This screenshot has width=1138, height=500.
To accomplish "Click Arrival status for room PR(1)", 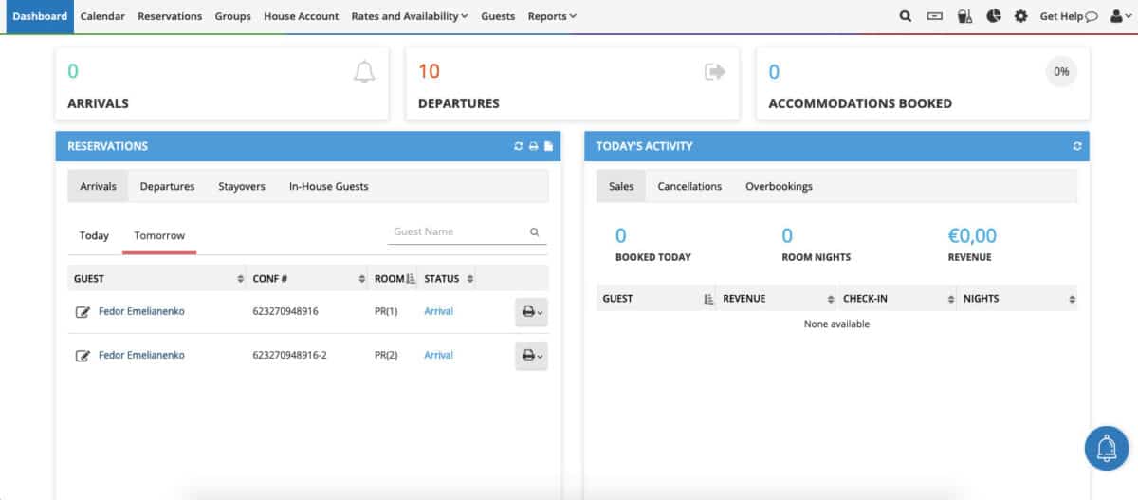I will tap(438, 311).
